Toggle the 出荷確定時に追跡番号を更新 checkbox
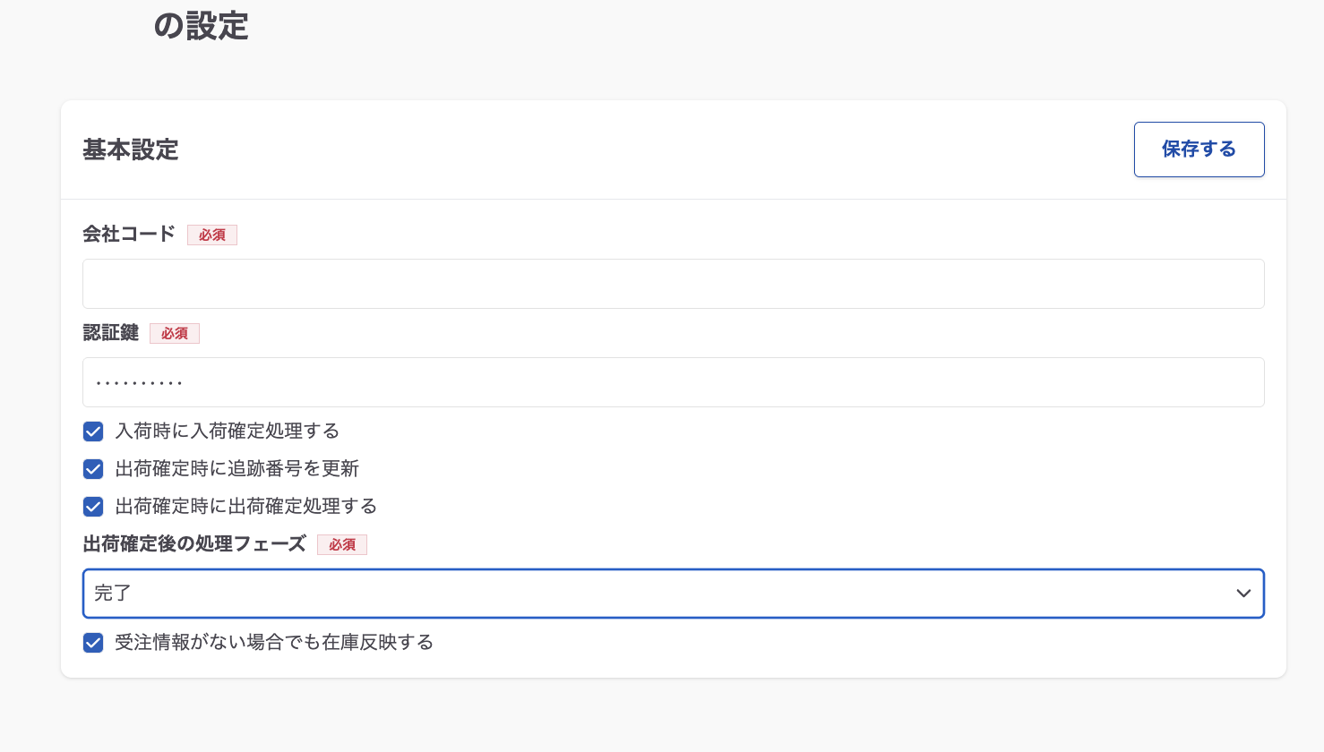The width and height of the screenshot is (1324, 752). point(93,469)
